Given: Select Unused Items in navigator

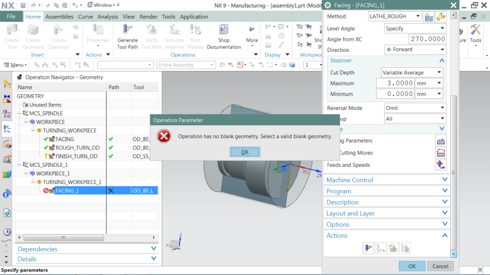Looking at the screenshot, I should [45, 105].
